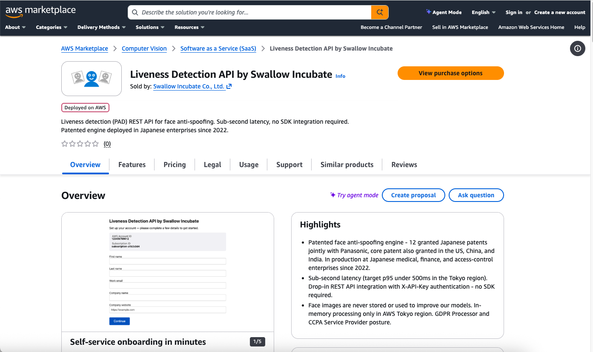Switch to the Features tab
Image resolution: width=593 pixels, height=352 pixels.
pyautogui.click(x=132, y=165)
